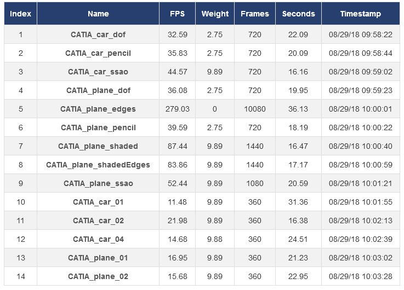Select the CATIA_plane_02 name cell
Image resolution: width=404 pixels, height=290 pixels.
click(x=98, y=276)
